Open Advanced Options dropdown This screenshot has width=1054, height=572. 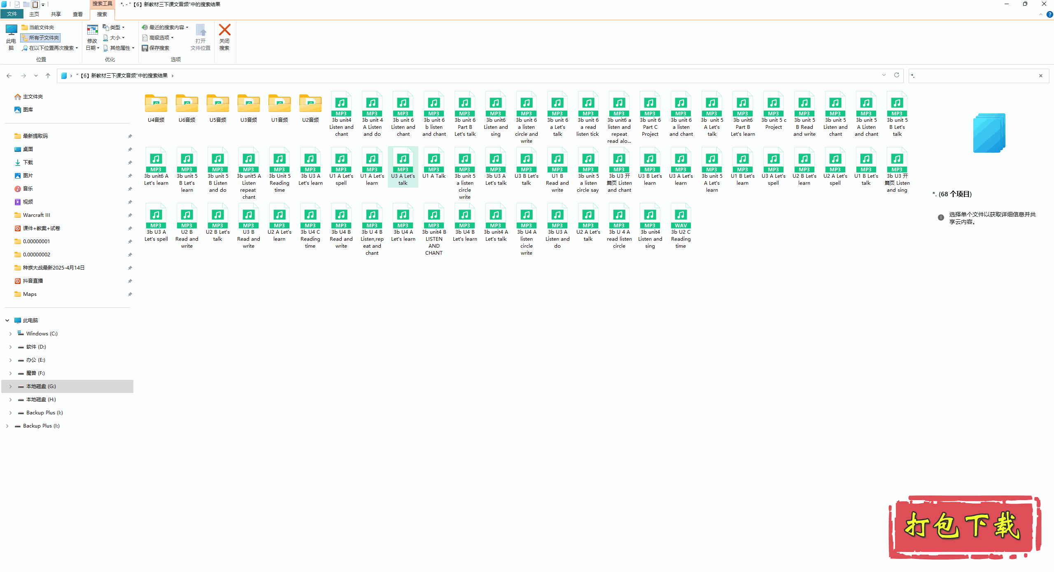click(x=158, y=38)
